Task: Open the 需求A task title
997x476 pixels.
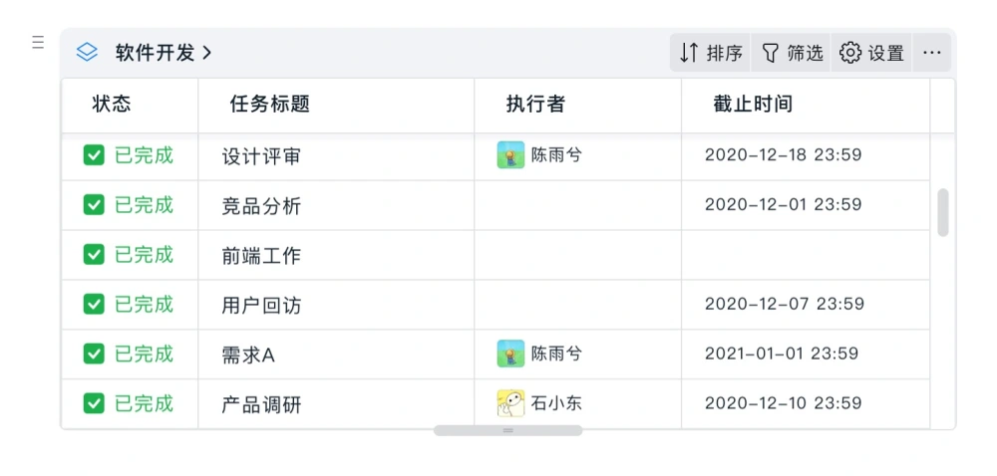Action: (x=248, y=356)
